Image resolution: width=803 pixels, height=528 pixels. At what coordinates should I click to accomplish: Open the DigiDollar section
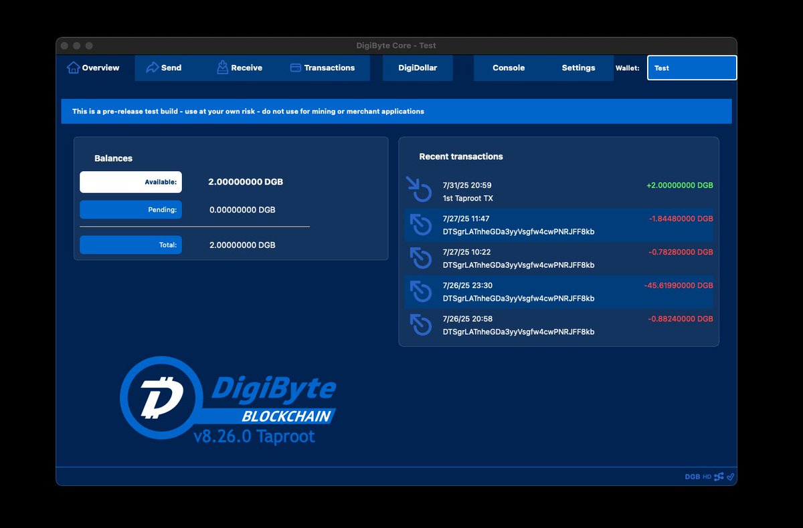[x=417, y=68]
